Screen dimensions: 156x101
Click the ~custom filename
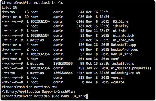tap(118, 82)
